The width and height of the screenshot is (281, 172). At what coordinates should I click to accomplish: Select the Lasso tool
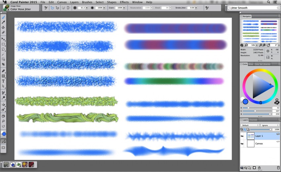click(x=3, y=49)
